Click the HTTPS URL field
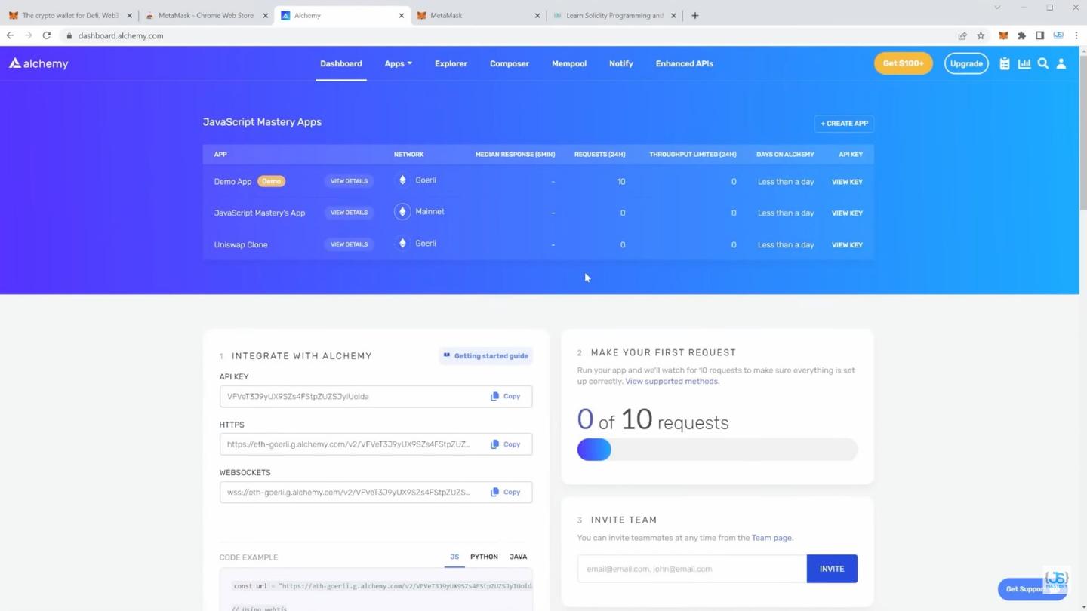 click(x=375, y=444)
